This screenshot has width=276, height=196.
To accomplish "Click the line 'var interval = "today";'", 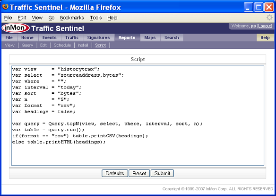I will pos(47,87).
